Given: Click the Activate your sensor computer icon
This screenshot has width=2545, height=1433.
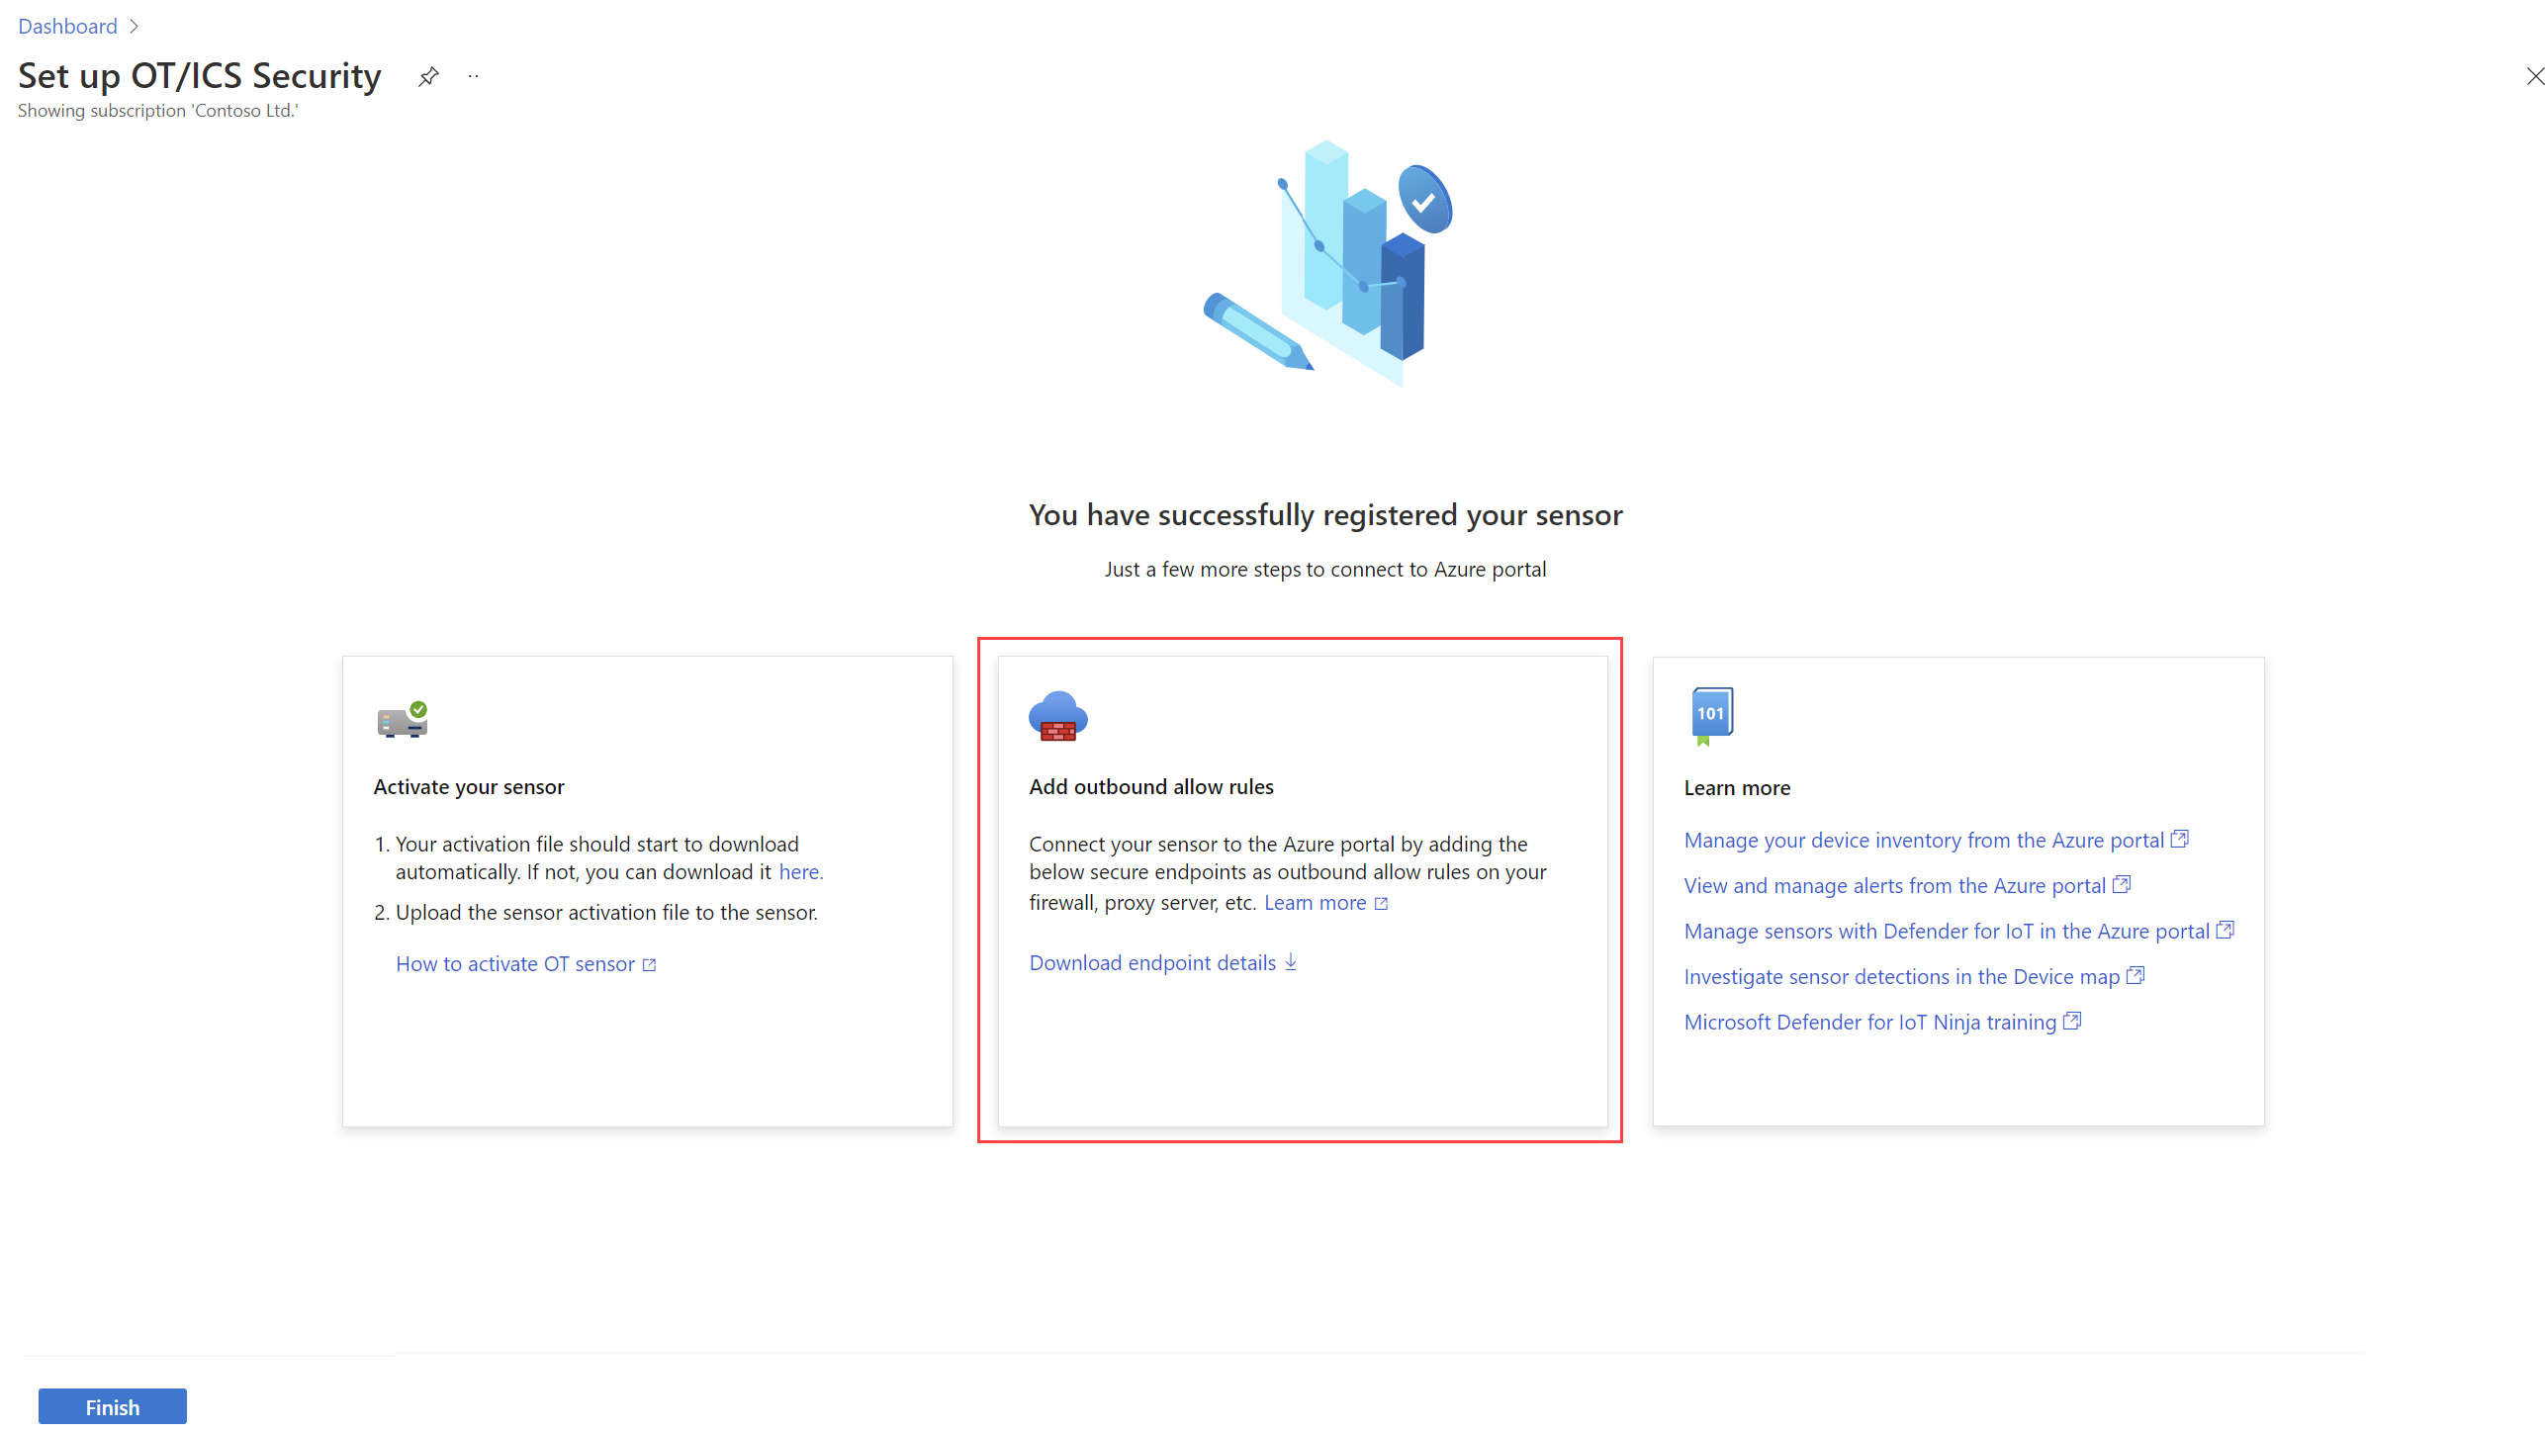Looking at the screenshot, I should (x=402, y=718).
